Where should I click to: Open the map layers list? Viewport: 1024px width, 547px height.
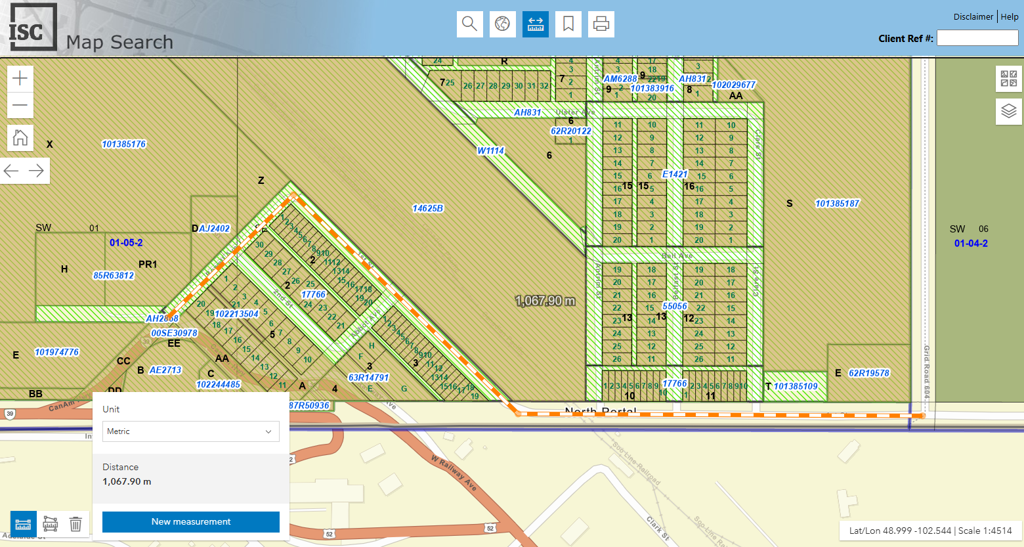click(x=1009, y=111)
